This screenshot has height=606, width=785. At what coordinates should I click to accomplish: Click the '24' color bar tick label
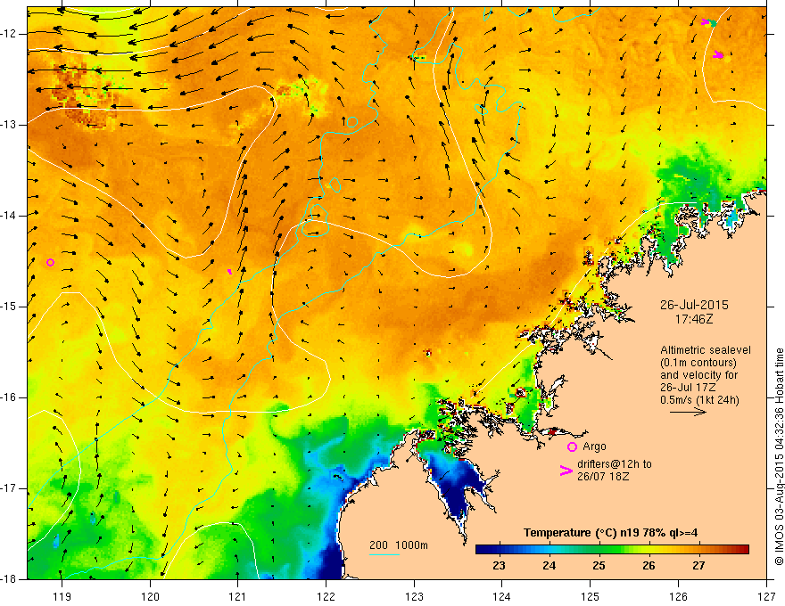tap(549, 566)
